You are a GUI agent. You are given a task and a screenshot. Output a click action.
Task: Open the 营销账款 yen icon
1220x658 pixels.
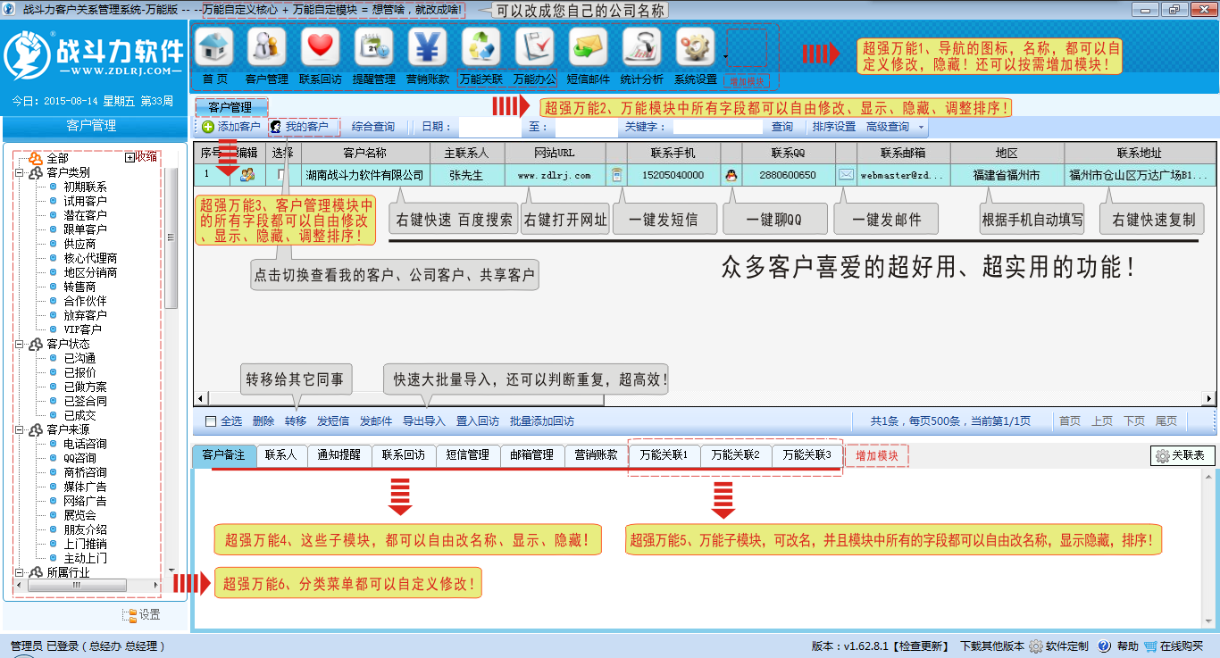tap(428, 46)
